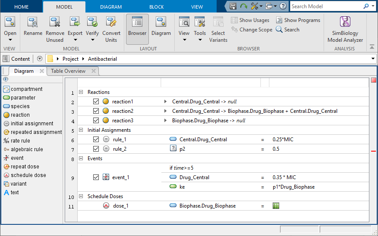Viewport: 378px width, 236px height.
Task: Select the parameter block in palette
Action: coord(19,98)
